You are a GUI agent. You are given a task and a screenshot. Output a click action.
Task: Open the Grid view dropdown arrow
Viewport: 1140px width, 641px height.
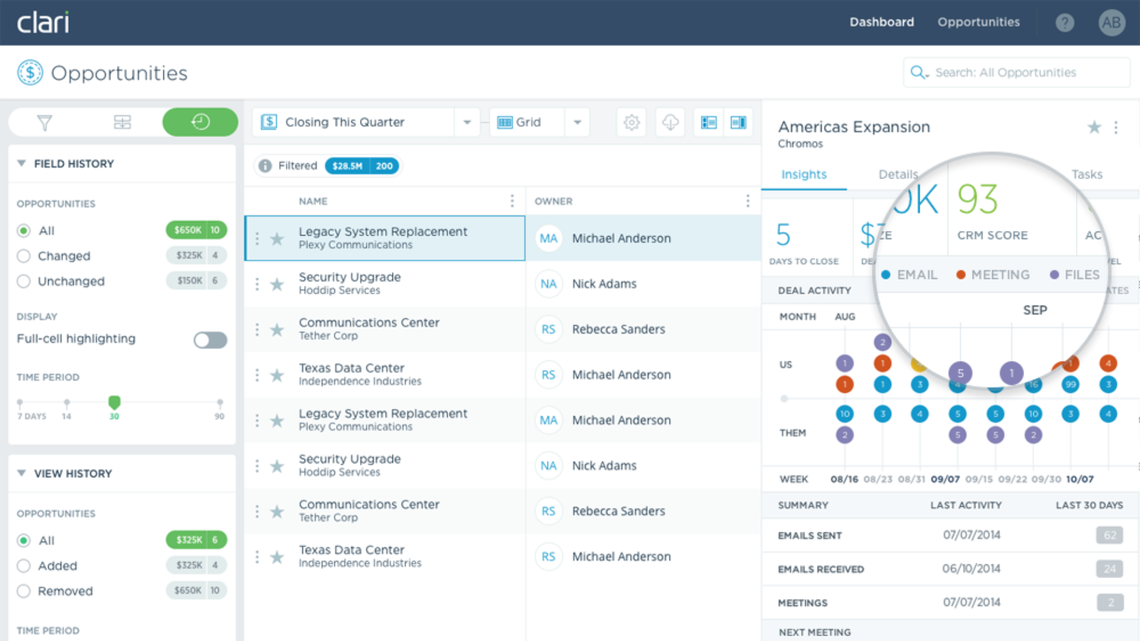coord(577,122)
